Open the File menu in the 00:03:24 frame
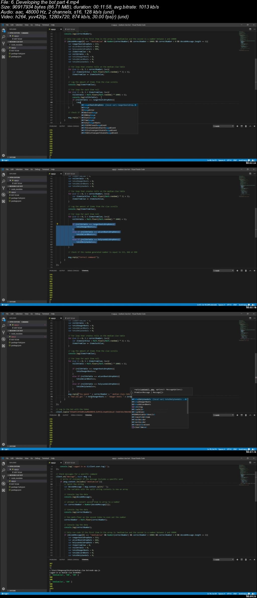 (7, 25)
